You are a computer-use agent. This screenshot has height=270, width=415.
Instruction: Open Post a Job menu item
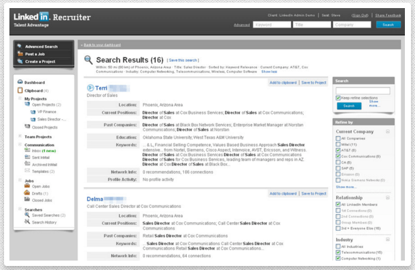click(x=35, y=54)
